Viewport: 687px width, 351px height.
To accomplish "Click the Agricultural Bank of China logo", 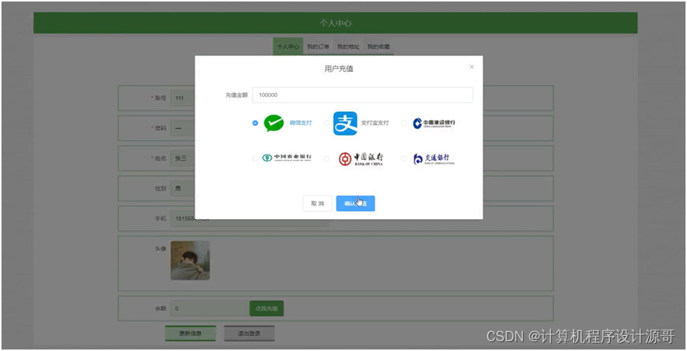I will pos(287,158).
